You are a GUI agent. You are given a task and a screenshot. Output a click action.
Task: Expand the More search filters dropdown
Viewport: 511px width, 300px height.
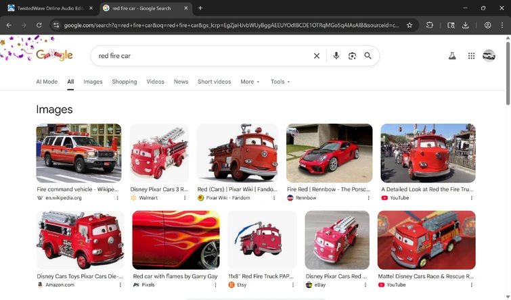click(x=250, y=82)
